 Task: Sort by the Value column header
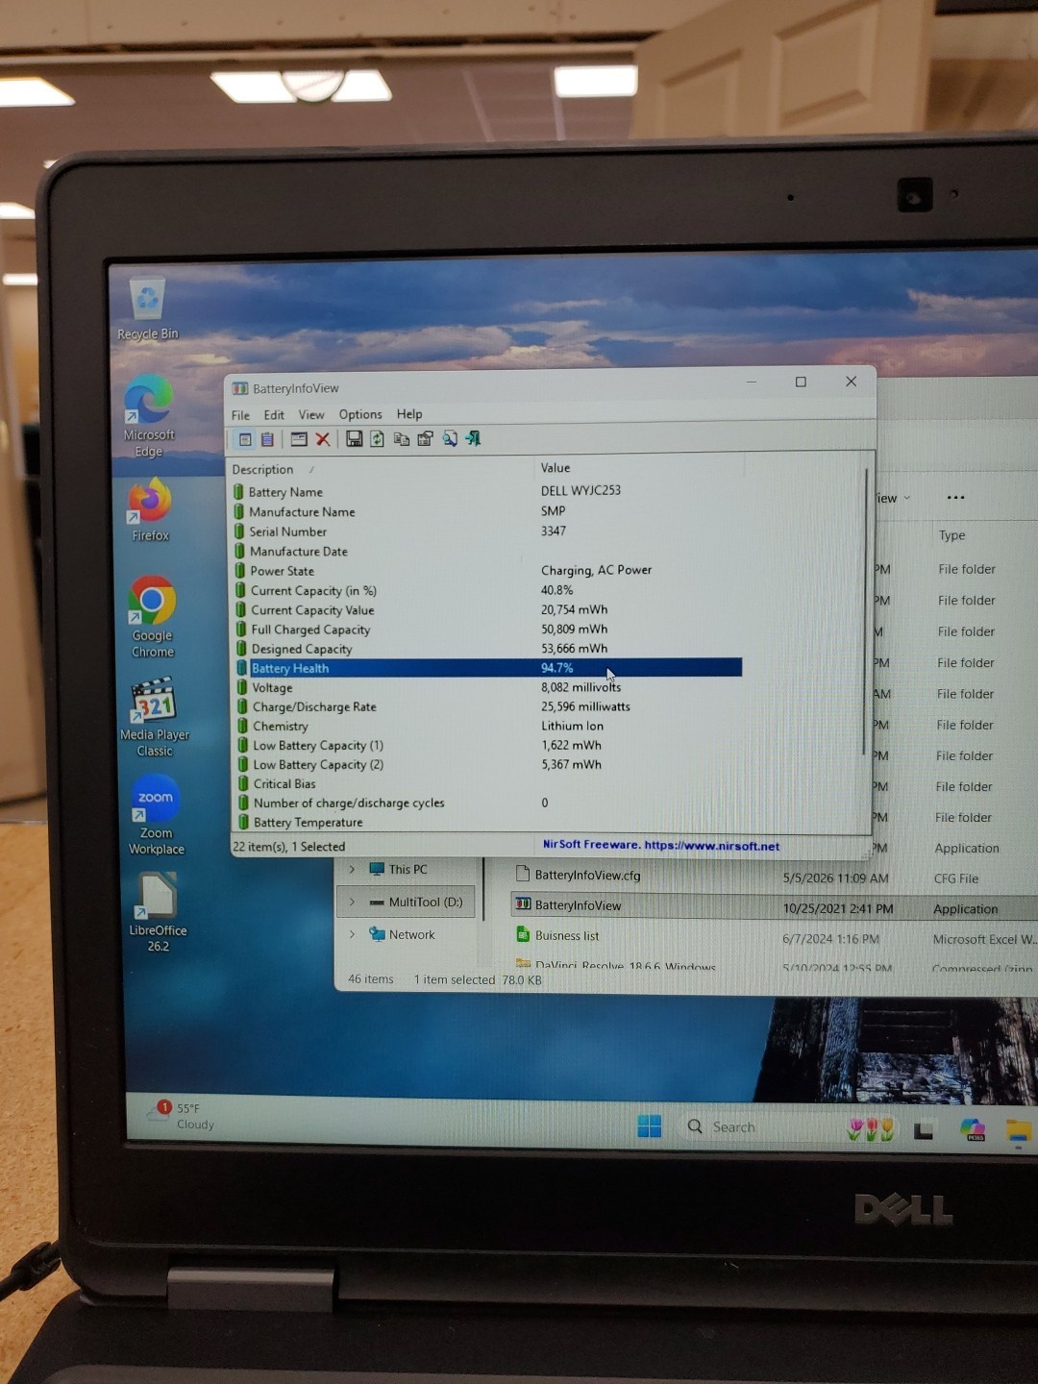(x=638, y=468)
